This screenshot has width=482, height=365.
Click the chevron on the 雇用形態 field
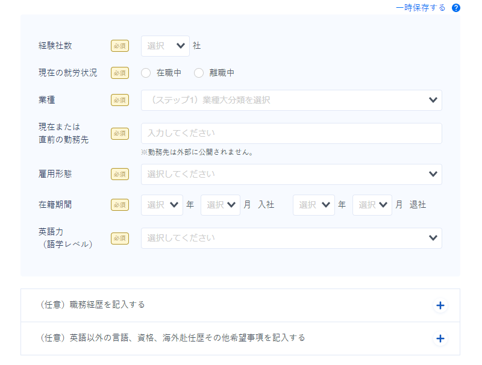point(433,174)
